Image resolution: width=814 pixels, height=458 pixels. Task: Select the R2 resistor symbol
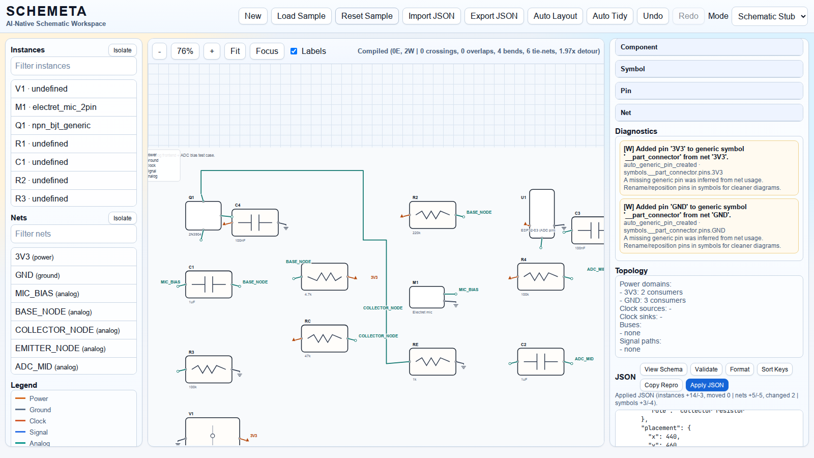432,215
